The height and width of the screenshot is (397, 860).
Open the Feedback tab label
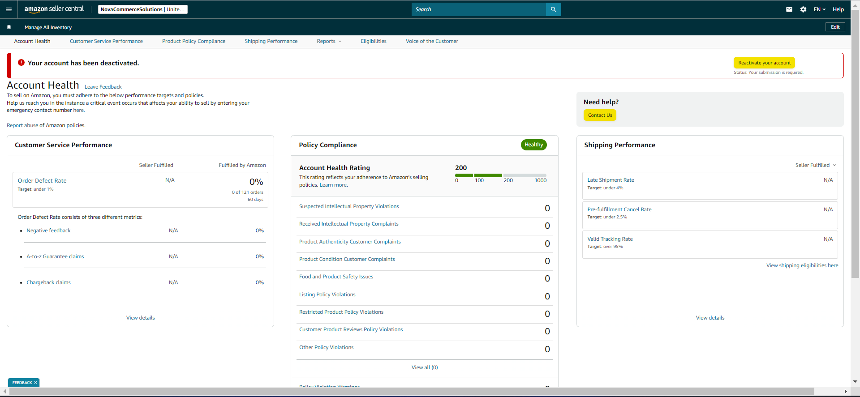pos(22,383)
